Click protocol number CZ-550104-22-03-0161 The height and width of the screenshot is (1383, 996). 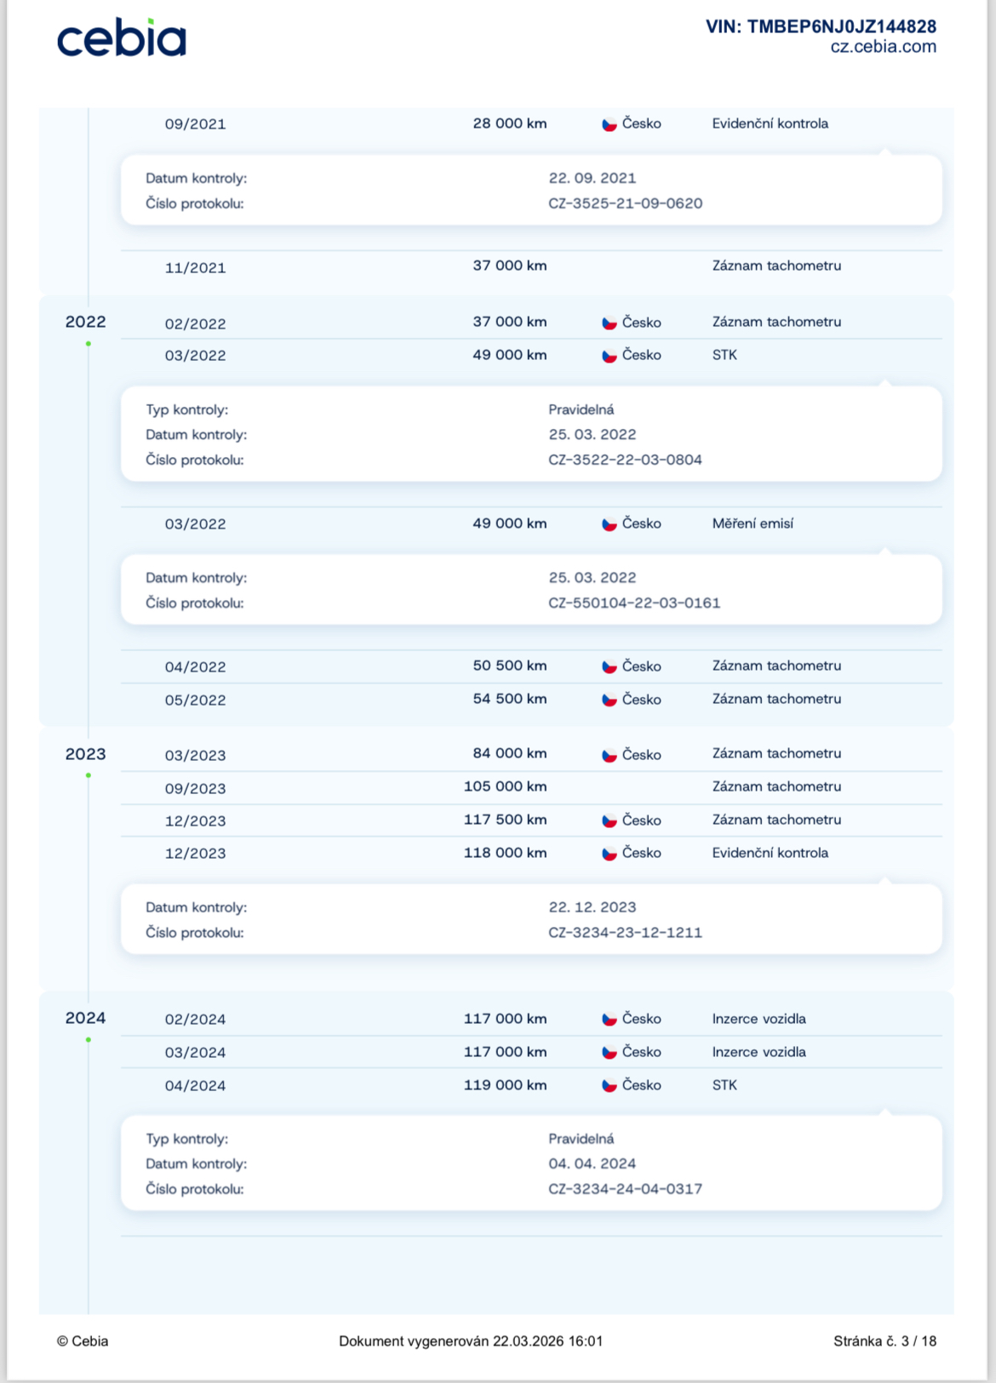[634, 603]
